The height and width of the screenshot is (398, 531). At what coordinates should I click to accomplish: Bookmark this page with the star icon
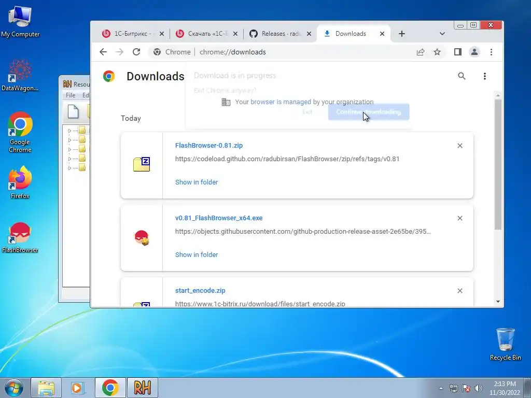coord(437,52)
